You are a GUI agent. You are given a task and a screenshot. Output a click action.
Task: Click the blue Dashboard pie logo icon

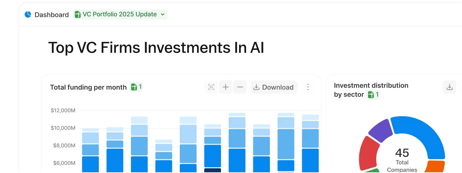pos(28,15)
